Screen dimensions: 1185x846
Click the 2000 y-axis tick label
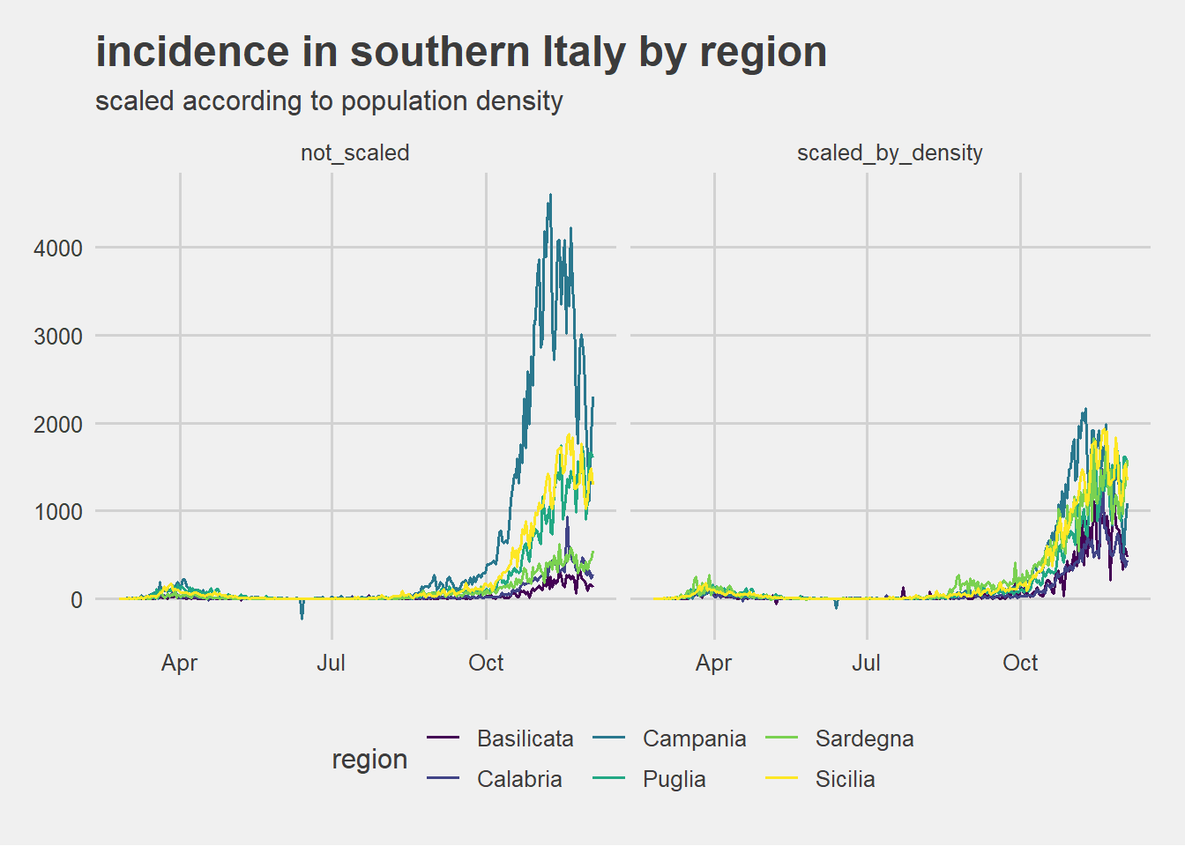[x=58, y=424]
